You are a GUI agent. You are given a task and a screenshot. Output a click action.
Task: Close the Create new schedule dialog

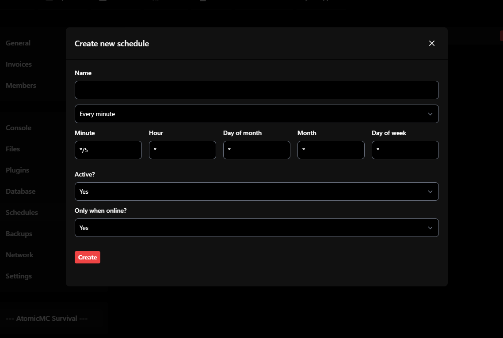click(x=432, y=43)
